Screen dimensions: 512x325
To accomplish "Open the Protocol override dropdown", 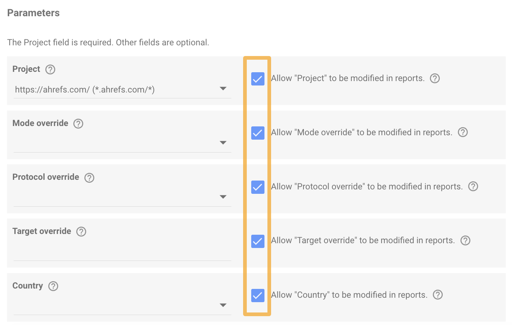I will 122,197.
